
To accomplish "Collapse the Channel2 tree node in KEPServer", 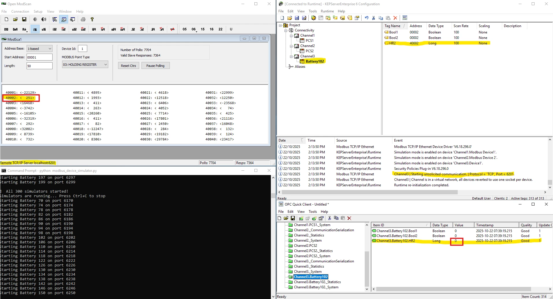I will coord(291,46).
